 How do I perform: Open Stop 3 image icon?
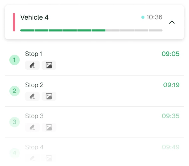click(49, 127)
